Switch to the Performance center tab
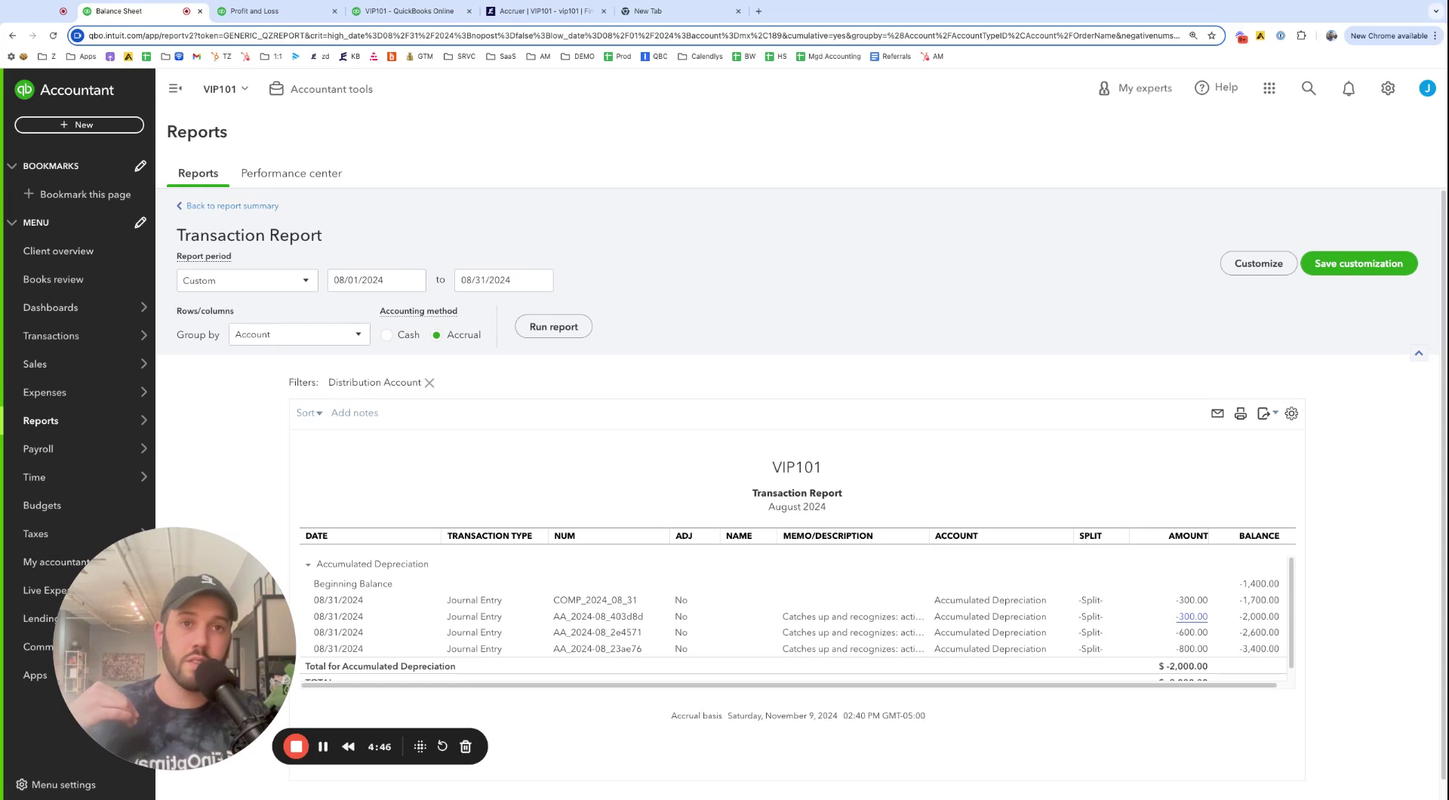Image resolution: width=1449 pixels, height=800 pixels. pyautogui.click(x=291, y=174)
